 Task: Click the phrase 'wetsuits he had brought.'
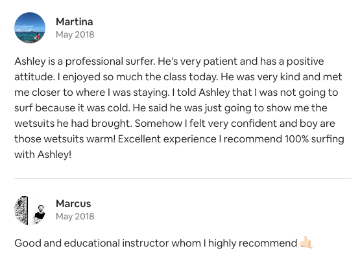pos(73,124)
